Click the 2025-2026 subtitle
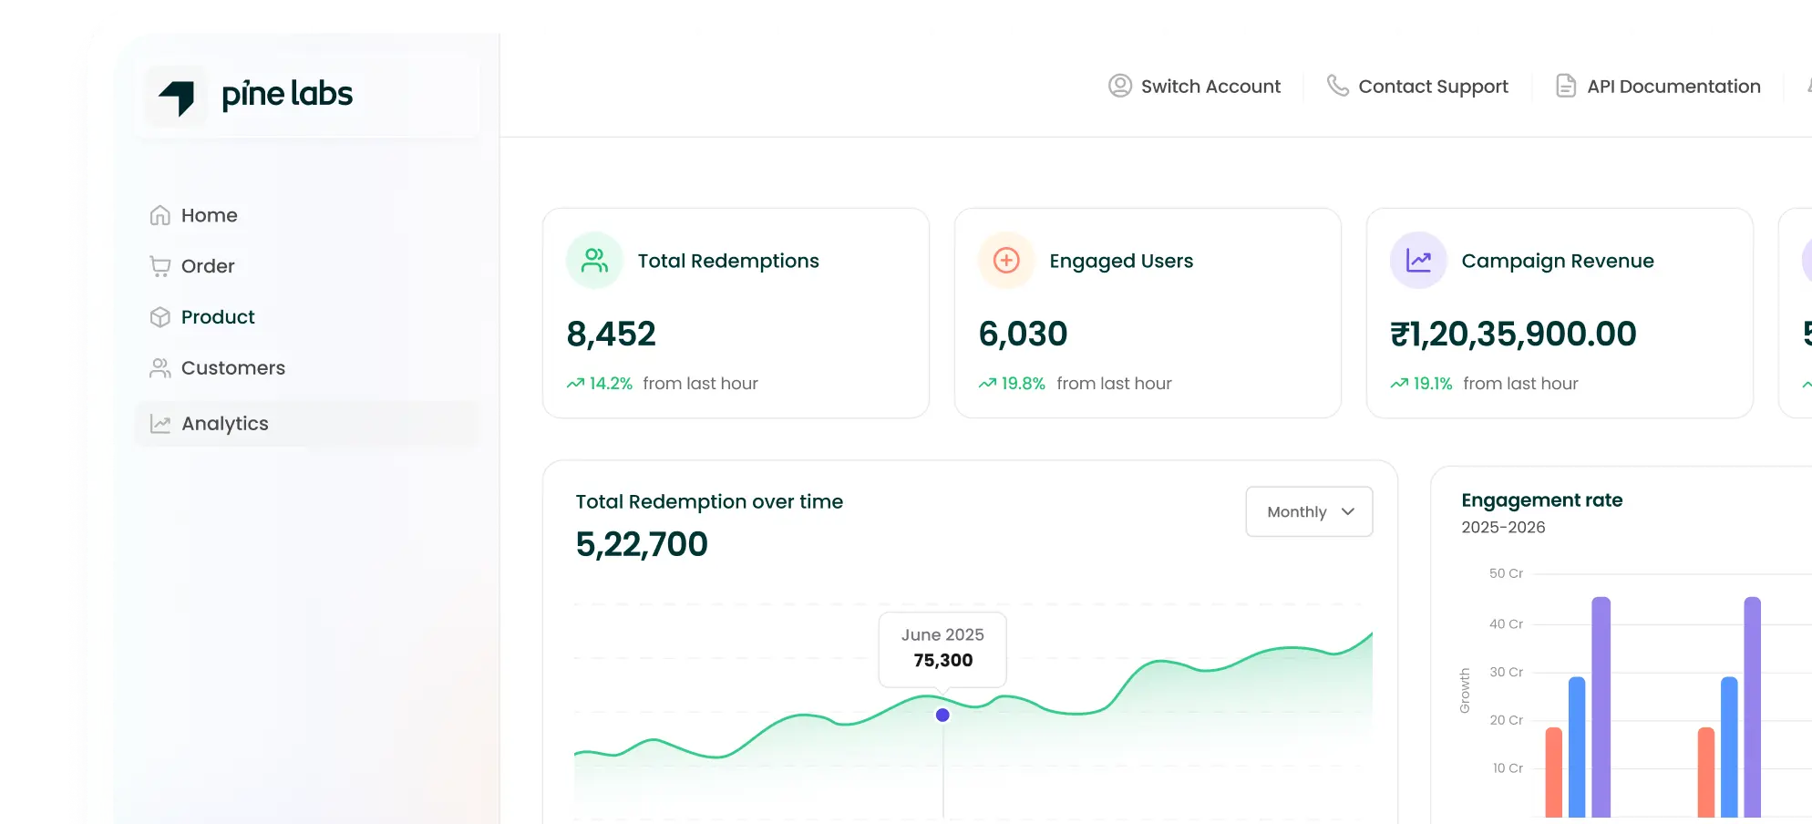1812x824 pixels. point(1503,527)
